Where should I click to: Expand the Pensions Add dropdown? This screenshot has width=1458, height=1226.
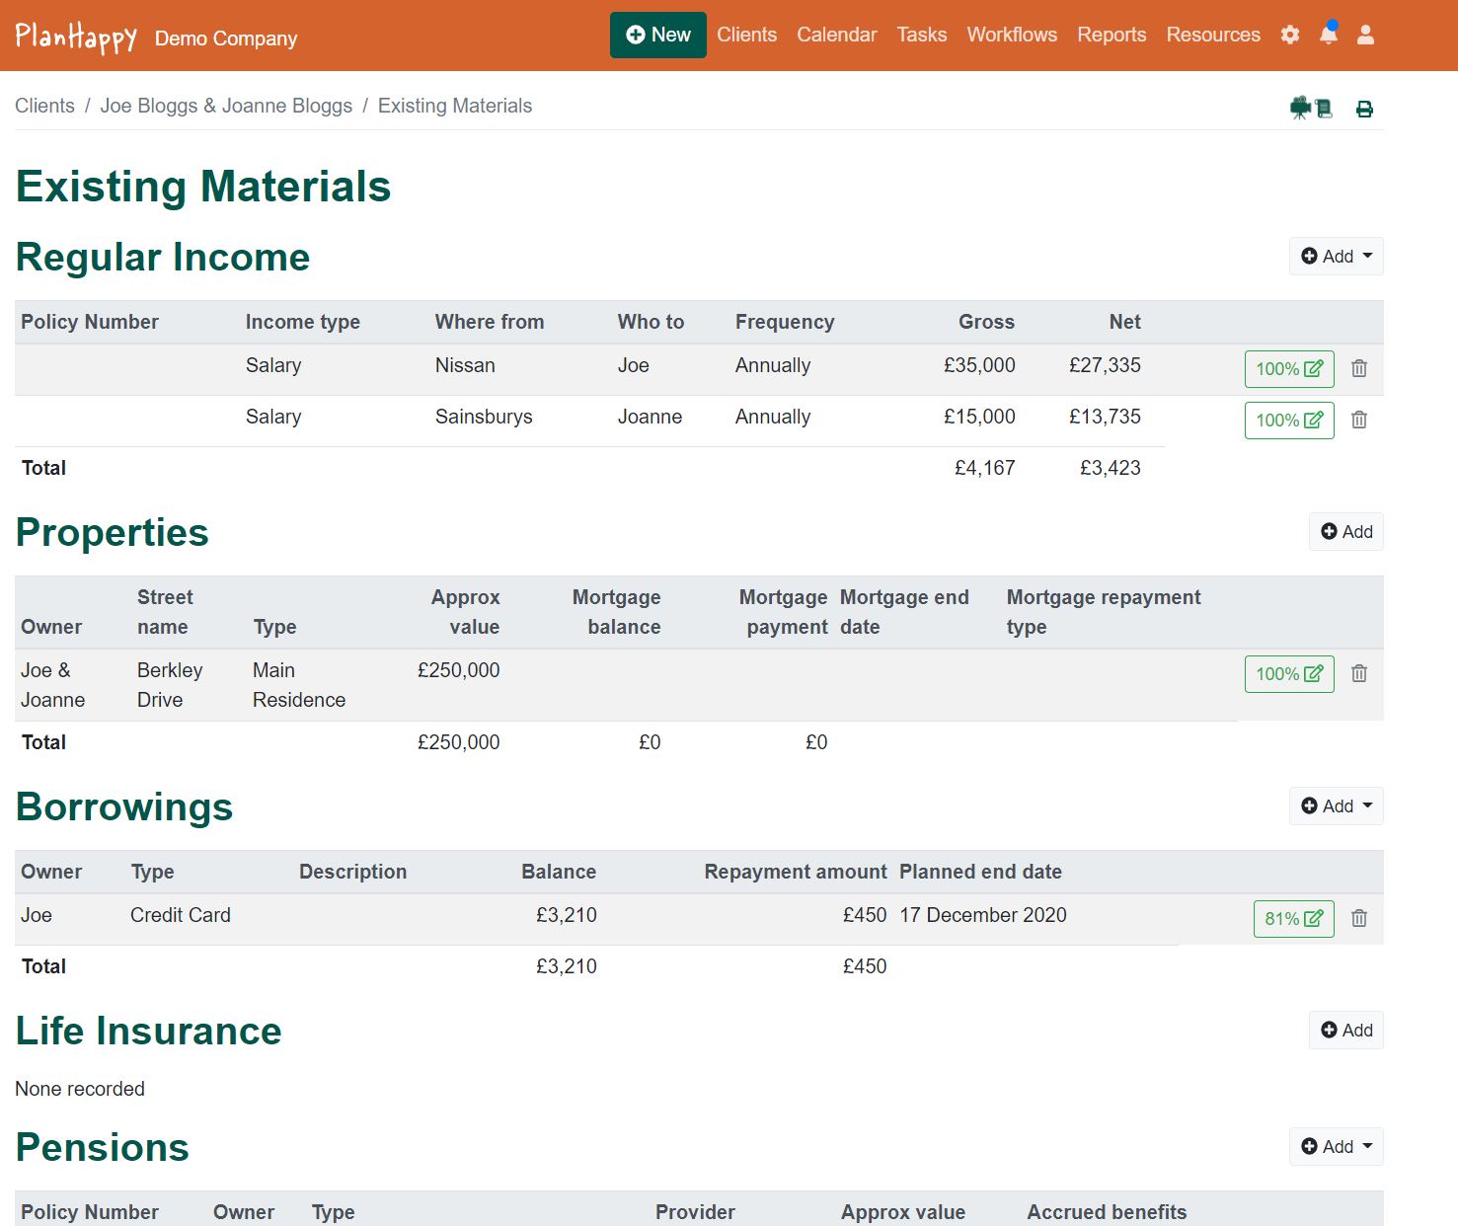1336,1146
